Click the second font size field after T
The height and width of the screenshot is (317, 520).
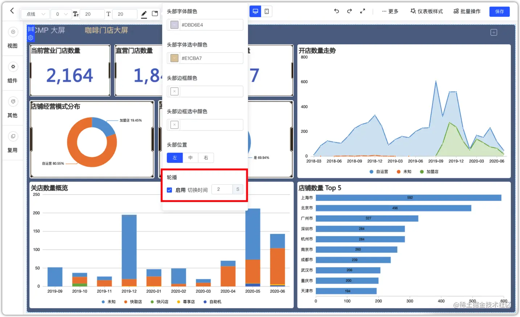[x=124, y=14]
